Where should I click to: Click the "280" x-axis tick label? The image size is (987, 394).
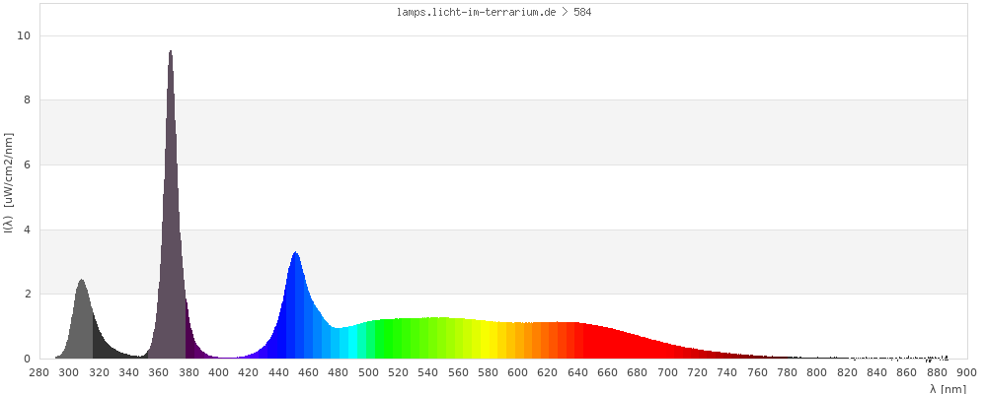[39, 372]
